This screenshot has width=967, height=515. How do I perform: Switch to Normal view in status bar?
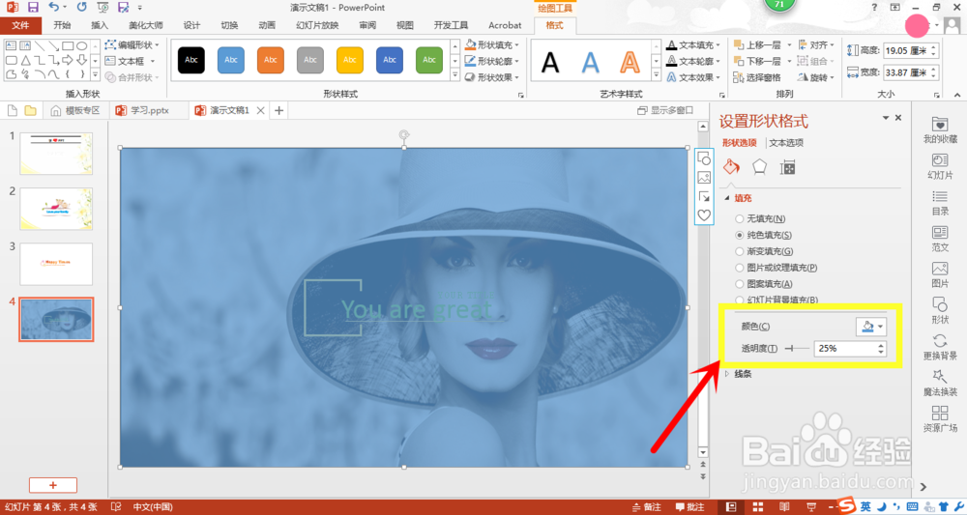(731, 507)
